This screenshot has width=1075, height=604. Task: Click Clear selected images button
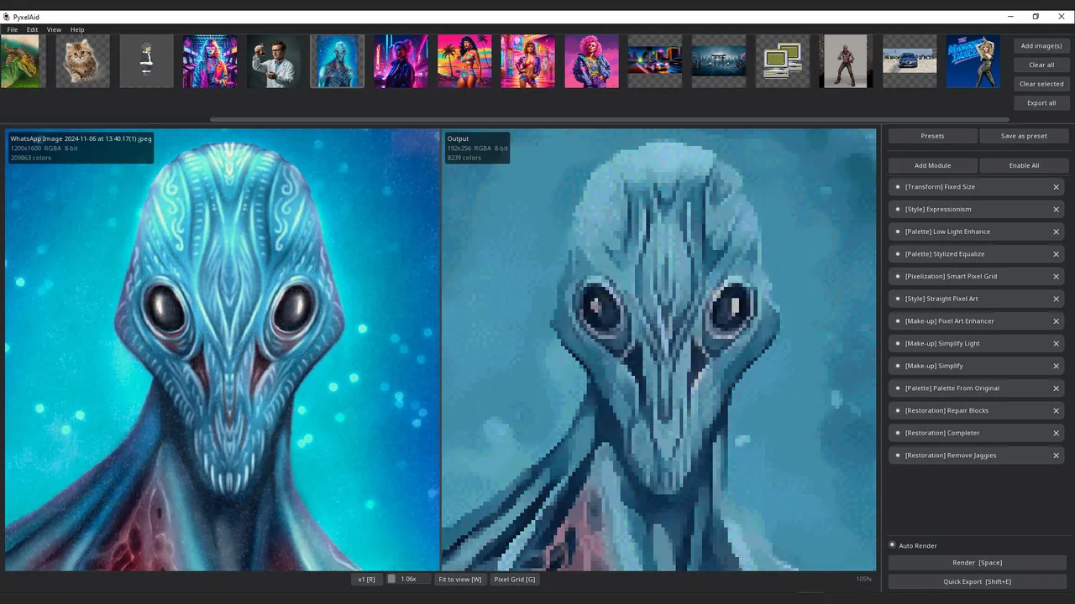(x=1041, y=84)
